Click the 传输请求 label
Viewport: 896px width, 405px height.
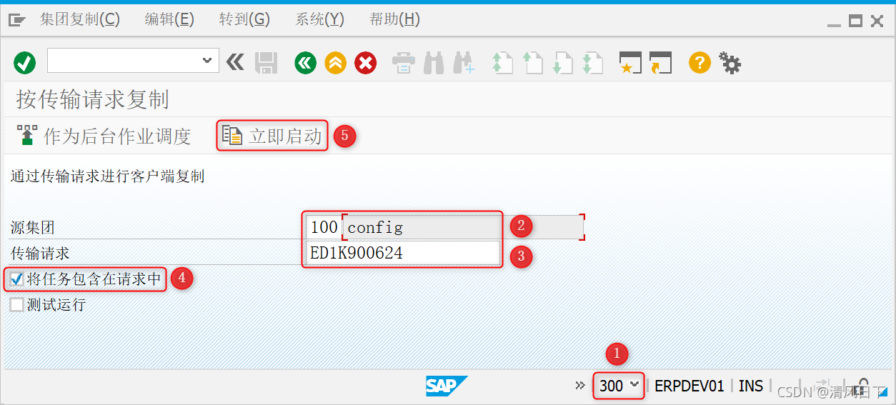(40, 253)
